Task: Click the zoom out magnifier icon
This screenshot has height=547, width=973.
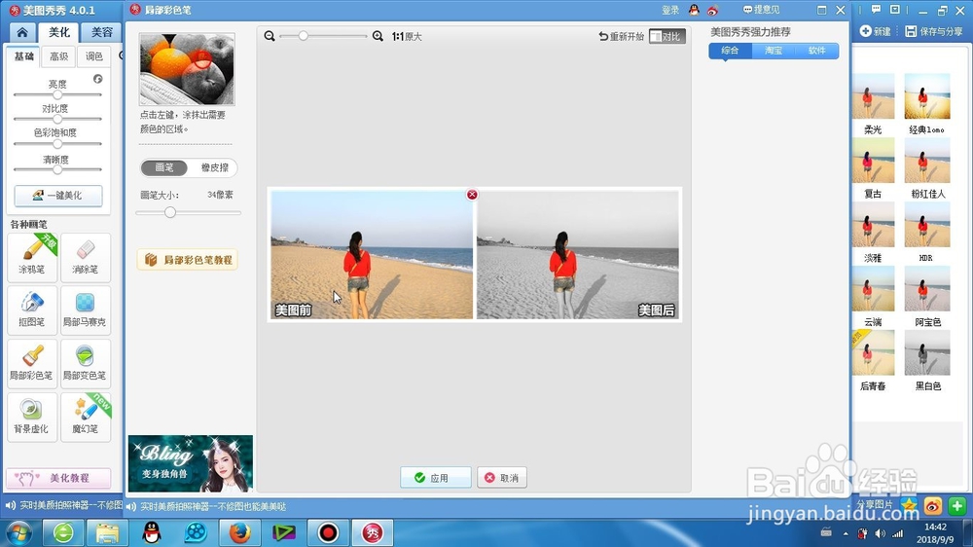Action: click(x=270, y=36)
